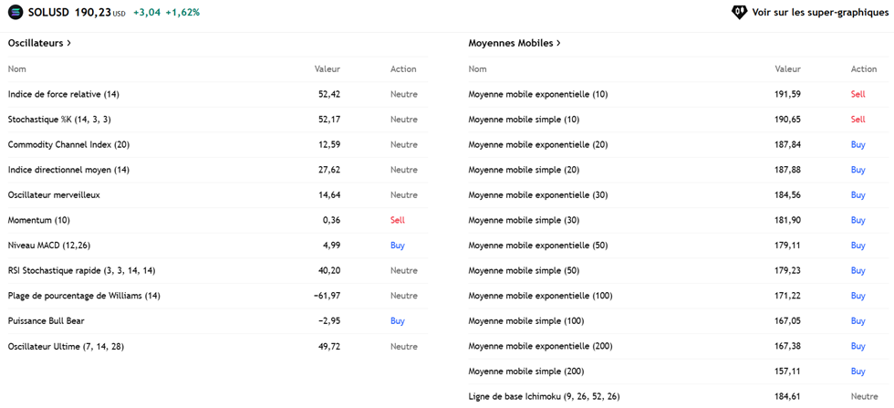
Task: Select Commodity Channel Index (20) row
Action: pos(68,144)
